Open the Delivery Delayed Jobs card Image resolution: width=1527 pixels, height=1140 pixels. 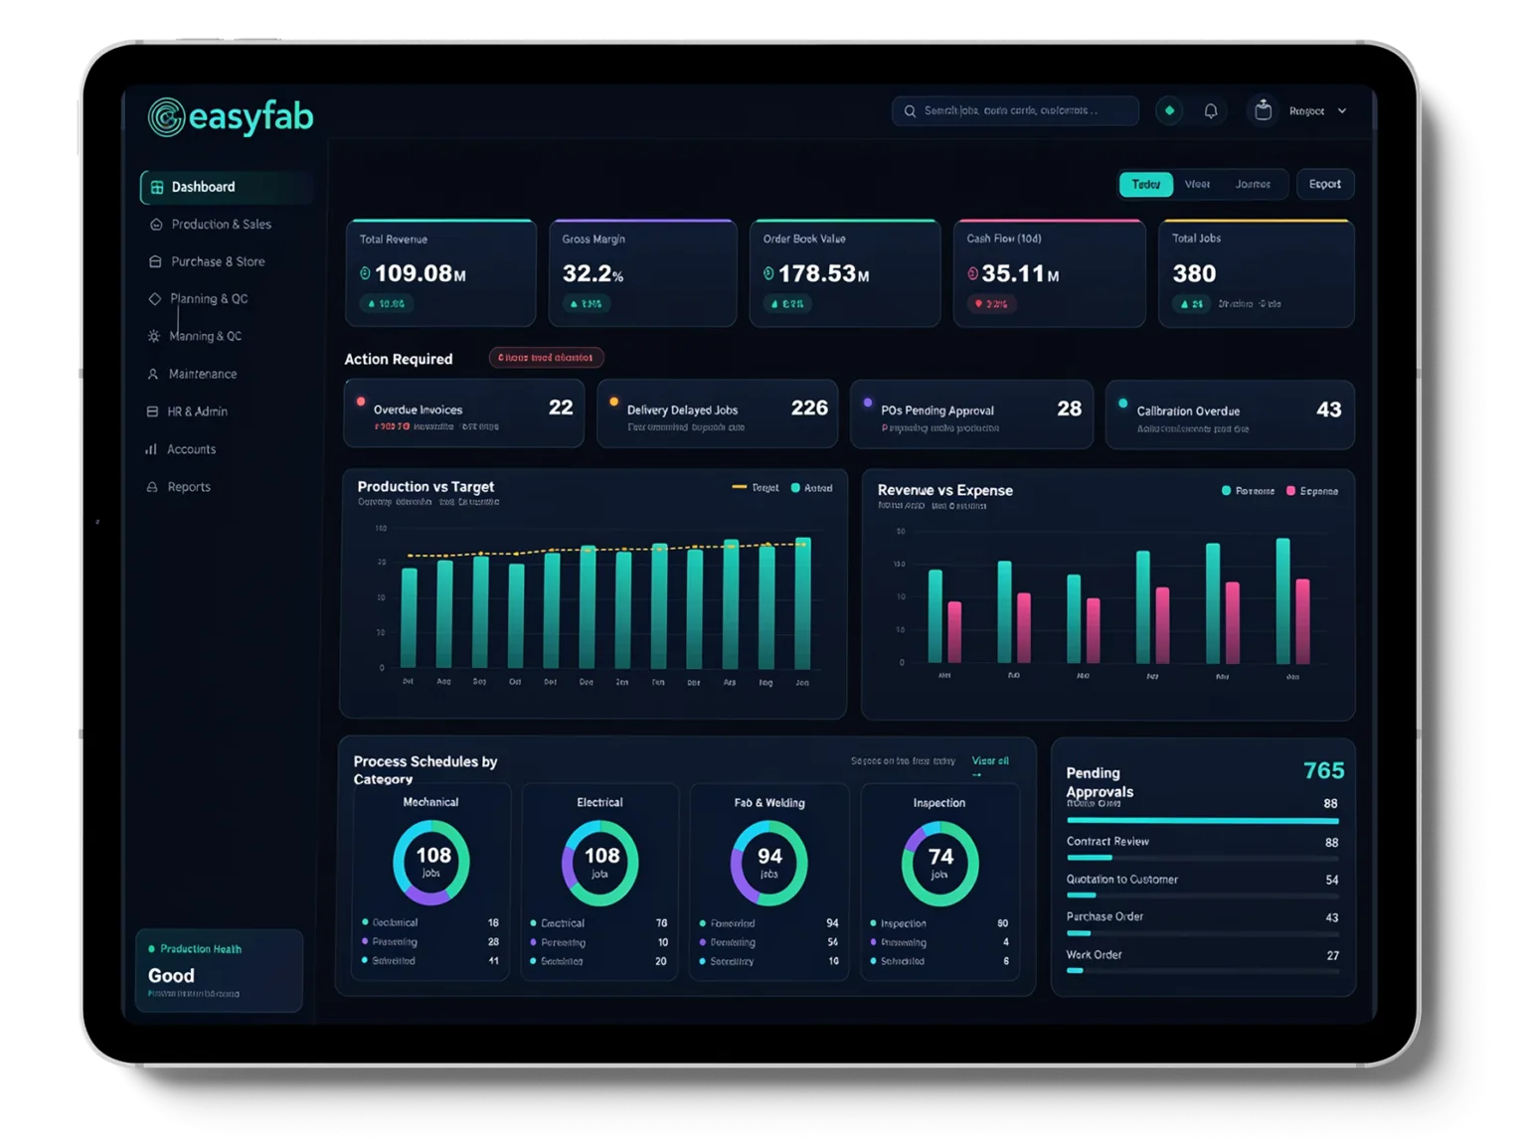click(x=717, y=413)
